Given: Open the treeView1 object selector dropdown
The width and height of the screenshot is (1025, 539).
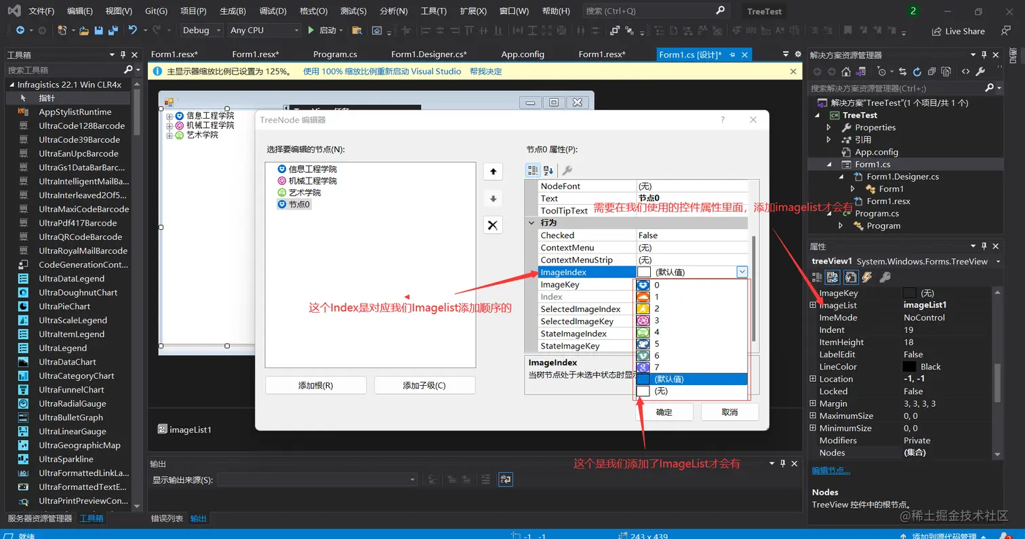Looking at the screenshot, I should [999, 262].
